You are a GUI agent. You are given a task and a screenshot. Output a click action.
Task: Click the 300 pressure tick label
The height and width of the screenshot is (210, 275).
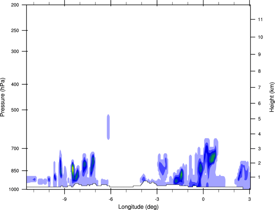(x=15, y=51)
